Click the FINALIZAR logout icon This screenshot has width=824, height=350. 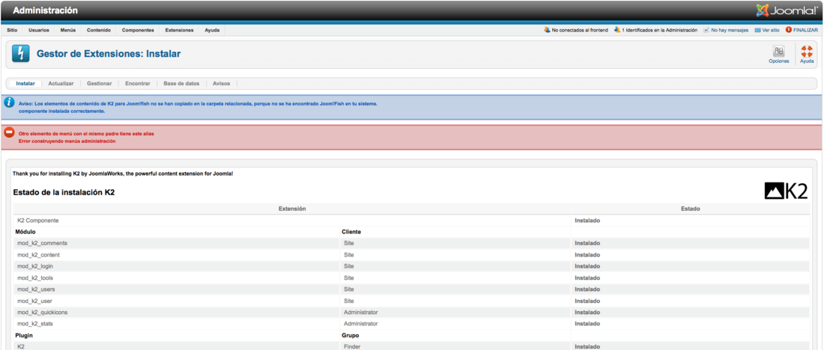pos(788,30)
